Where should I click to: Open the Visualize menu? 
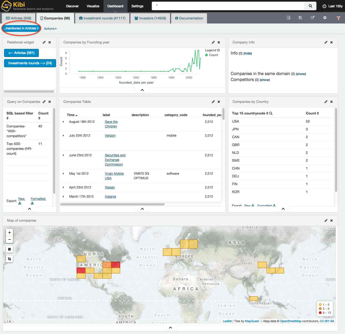(93, 6)
